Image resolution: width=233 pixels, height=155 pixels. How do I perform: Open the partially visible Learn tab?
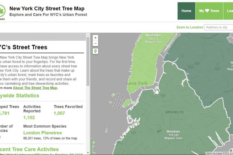click(x=229, y=11)
